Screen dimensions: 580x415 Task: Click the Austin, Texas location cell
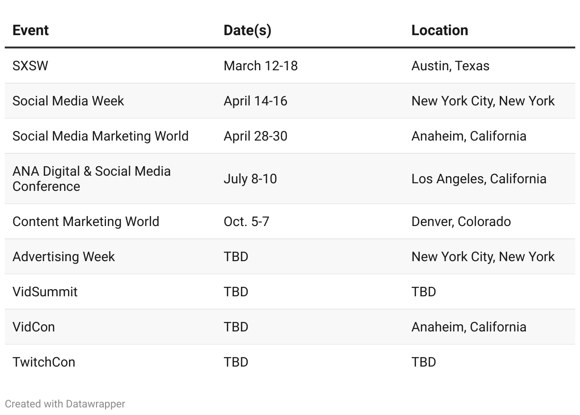(x=450, y=66)
